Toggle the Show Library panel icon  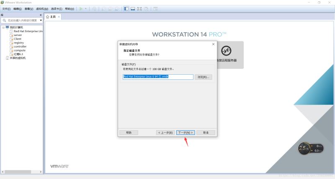[x=126, y=9]
